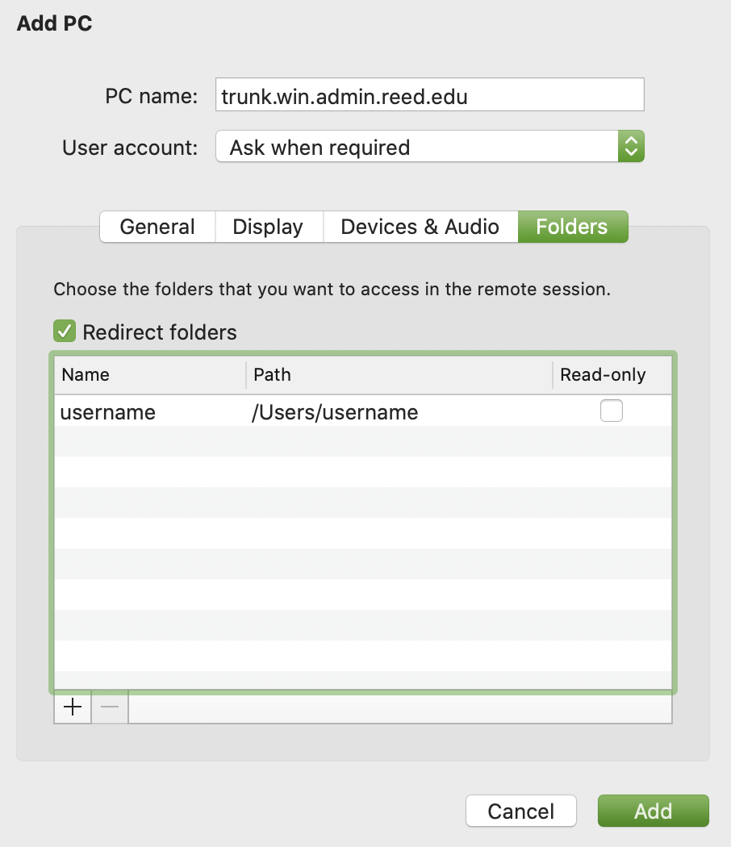Click the blank row just below username
Screen dimensions: 731x847
click(x=363, y=441)
